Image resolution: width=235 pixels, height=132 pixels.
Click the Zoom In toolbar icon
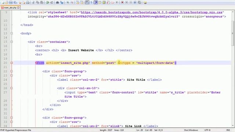[68, 3]
